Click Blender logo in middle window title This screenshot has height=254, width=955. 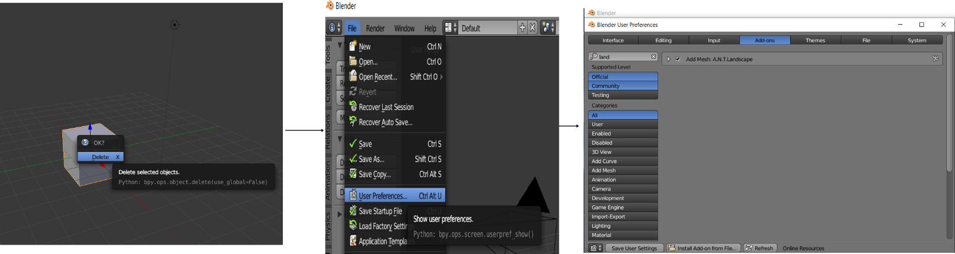click(329, 5)
